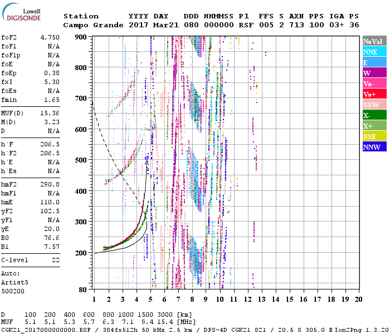
Task: Click the foEs N/A value
Action: [x=53, y=91]
